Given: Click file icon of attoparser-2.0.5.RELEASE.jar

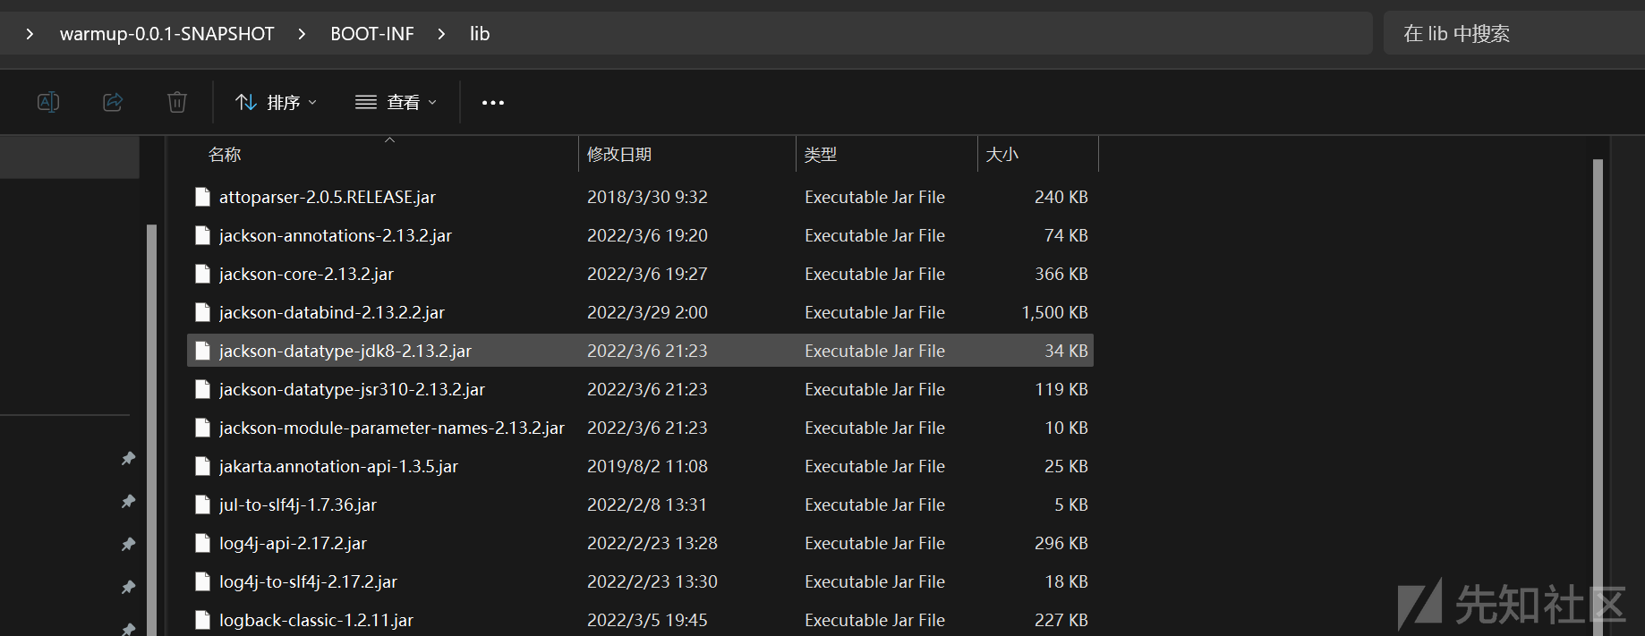Looking at the screenshot, I should pos(203,197).
